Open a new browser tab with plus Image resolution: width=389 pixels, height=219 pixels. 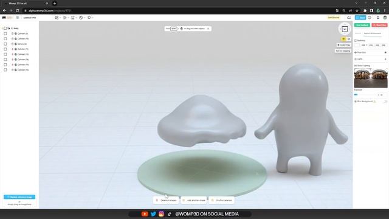coord(55,4)
